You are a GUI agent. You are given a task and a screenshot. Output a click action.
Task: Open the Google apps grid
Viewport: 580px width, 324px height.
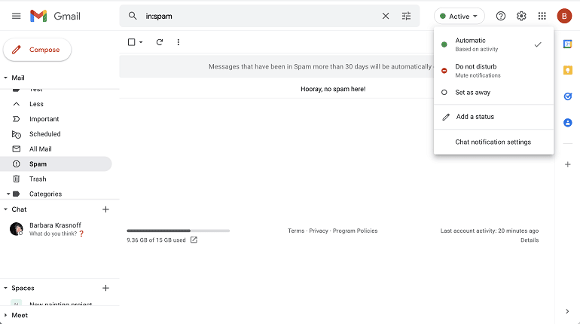tap(542, 16)
